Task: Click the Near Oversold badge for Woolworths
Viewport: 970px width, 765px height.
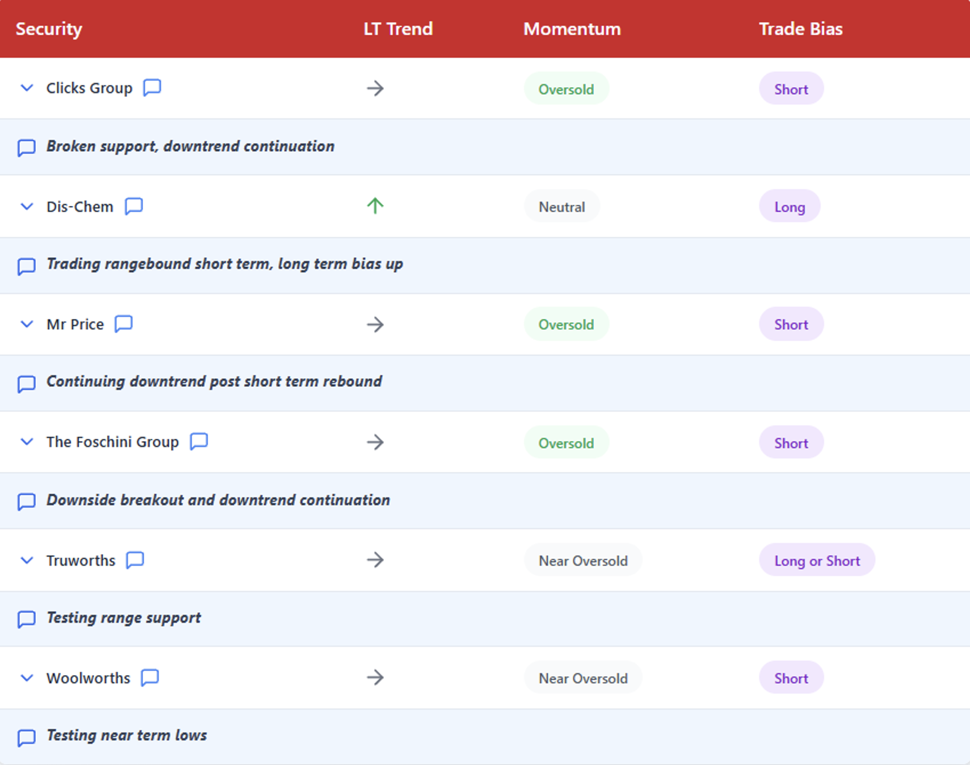Action: [583, 678]
